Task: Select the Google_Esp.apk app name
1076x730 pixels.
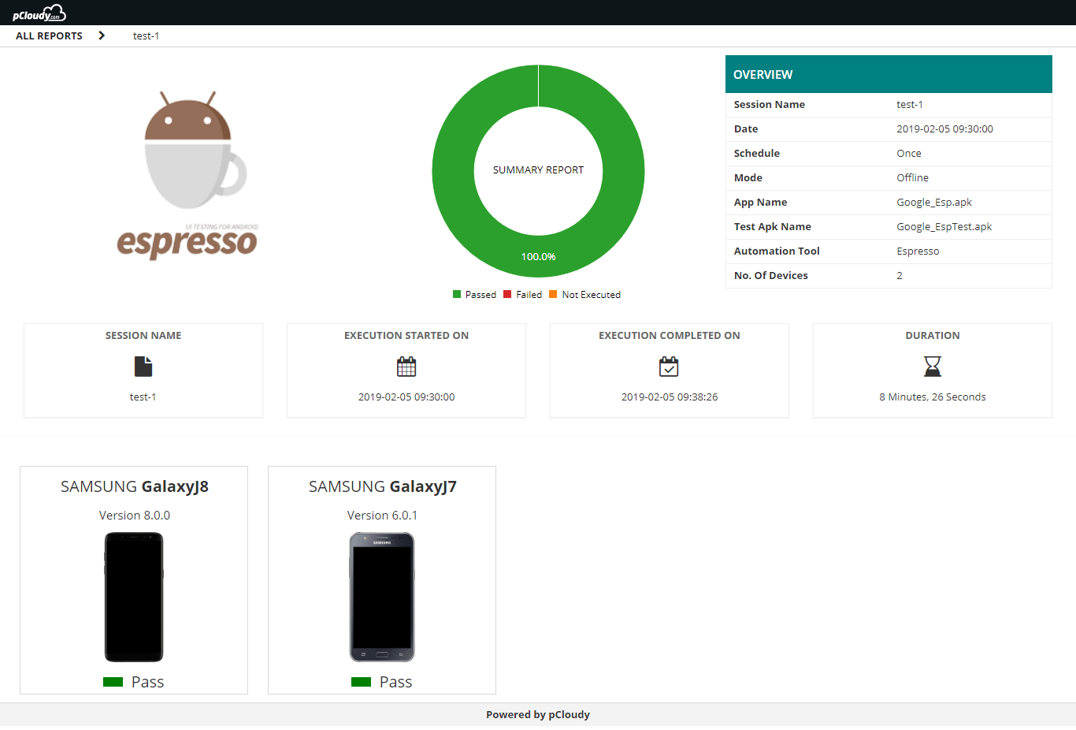Action: click(933, 203)
